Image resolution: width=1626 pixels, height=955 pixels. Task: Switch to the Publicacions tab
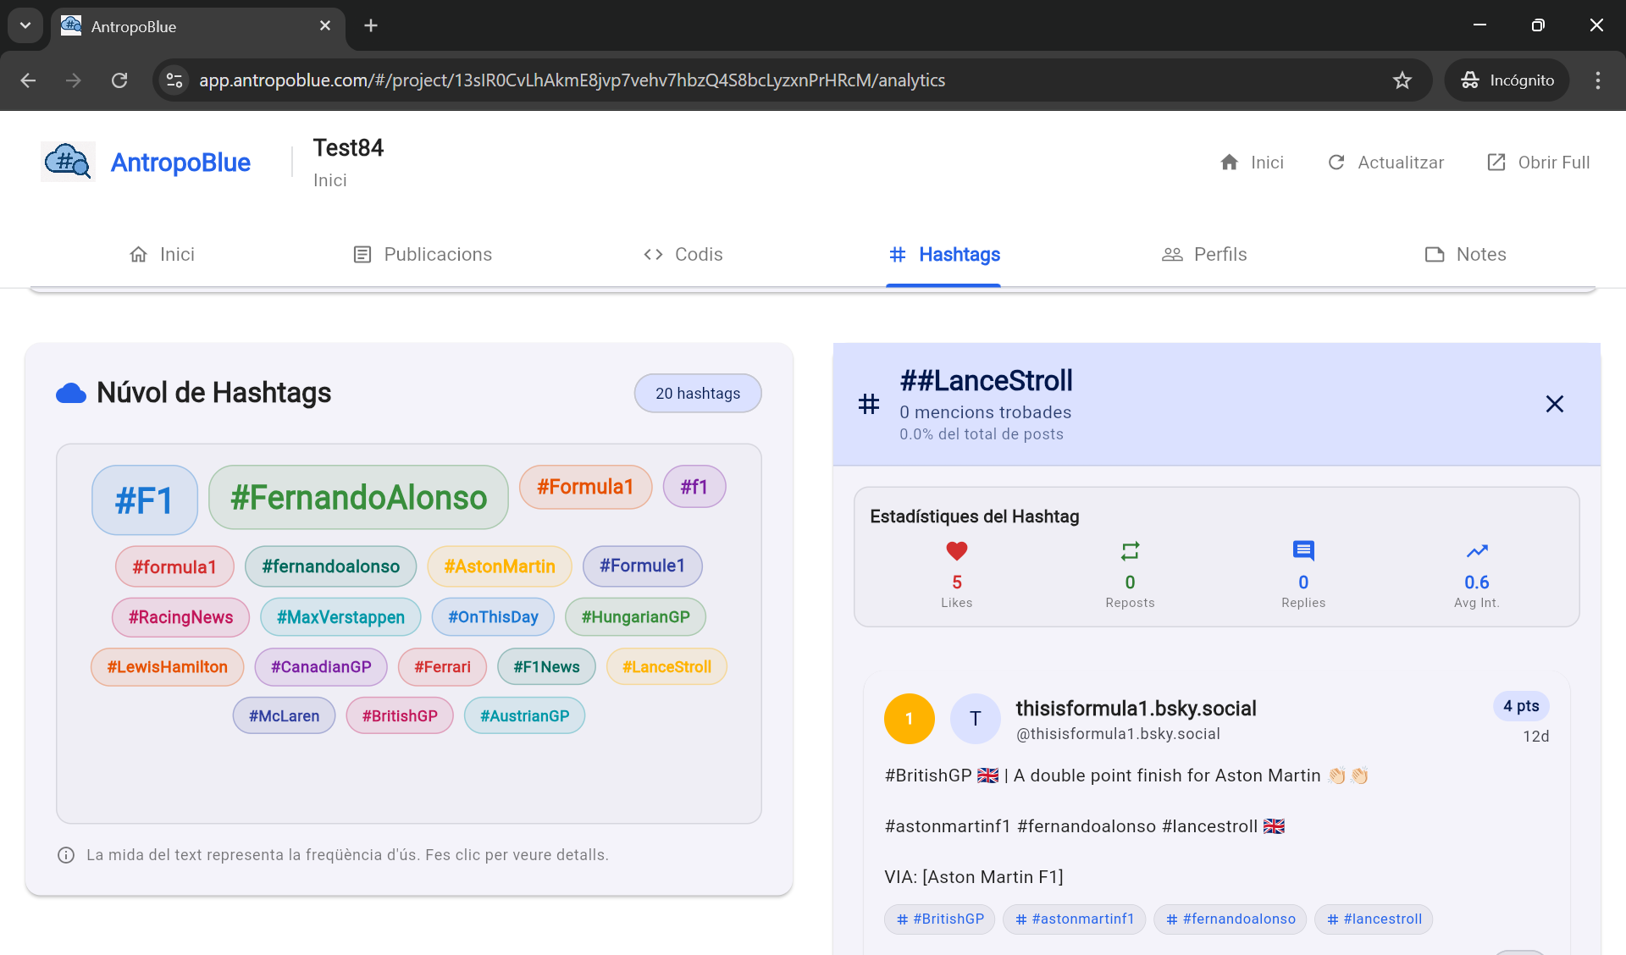[422, 254]
